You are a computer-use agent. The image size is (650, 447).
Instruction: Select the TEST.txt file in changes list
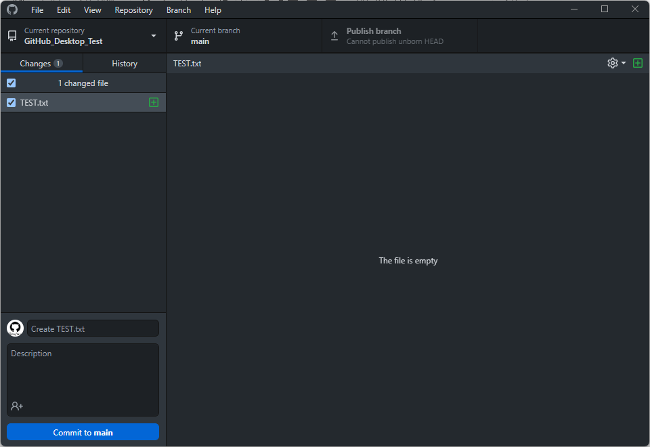click(83, 102)
